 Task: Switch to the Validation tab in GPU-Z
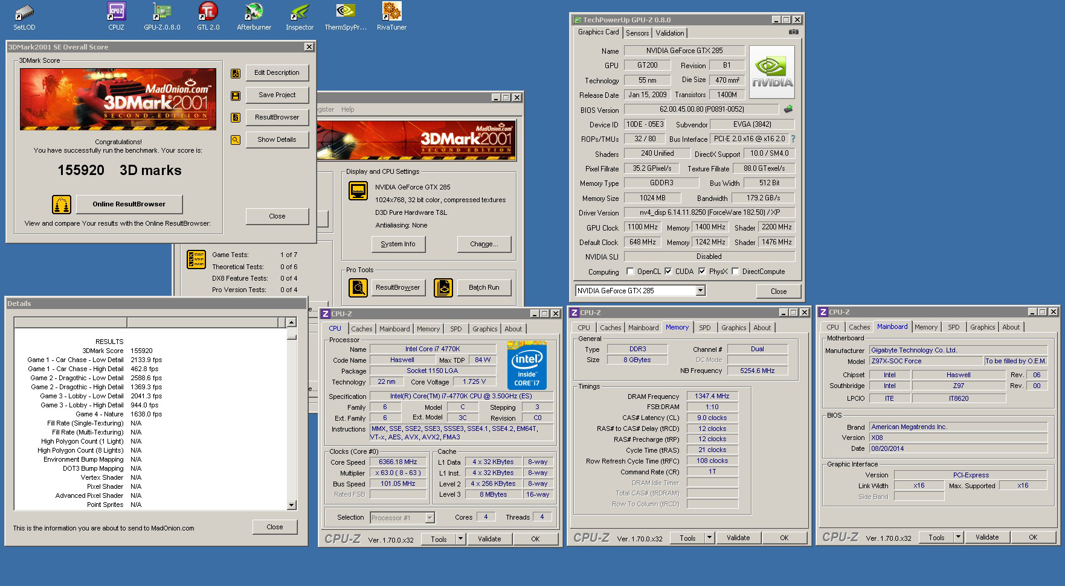(670, 33)
